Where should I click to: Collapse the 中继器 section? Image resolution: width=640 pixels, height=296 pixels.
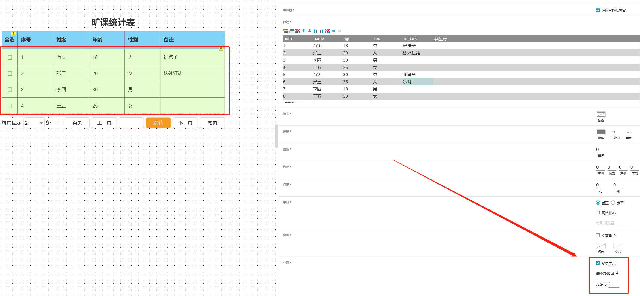click(x=288, y=10)
